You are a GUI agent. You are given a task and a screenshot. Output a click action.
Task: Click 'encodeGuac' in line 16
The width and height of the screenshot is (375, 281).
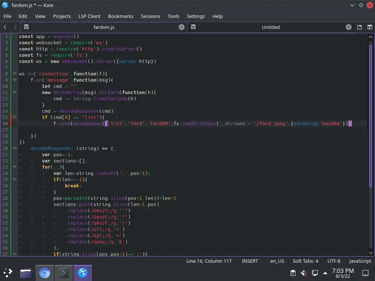click(88, 124)
